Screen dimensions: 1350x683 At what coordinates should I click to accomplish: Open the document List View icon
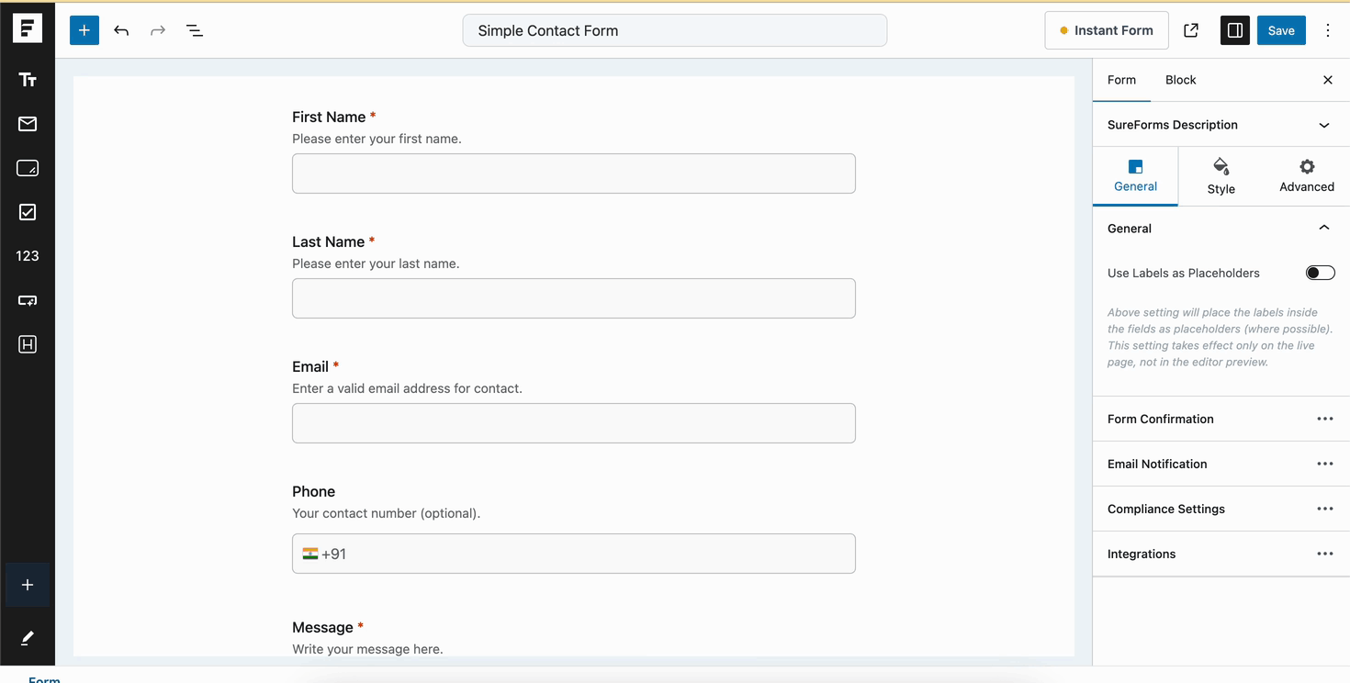point(194,29)
